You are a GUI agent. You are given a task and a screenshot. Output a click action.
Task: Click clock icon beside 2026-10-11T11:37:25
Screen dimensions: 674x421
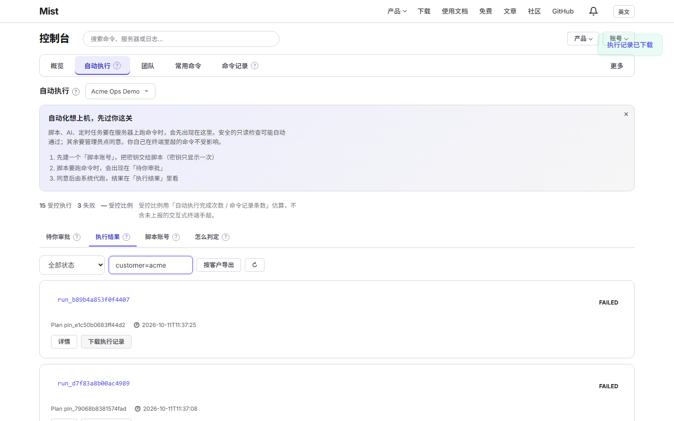(137, 325)
